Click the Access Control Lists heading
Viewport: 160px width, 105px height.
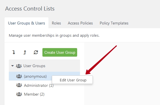[30, 9]
